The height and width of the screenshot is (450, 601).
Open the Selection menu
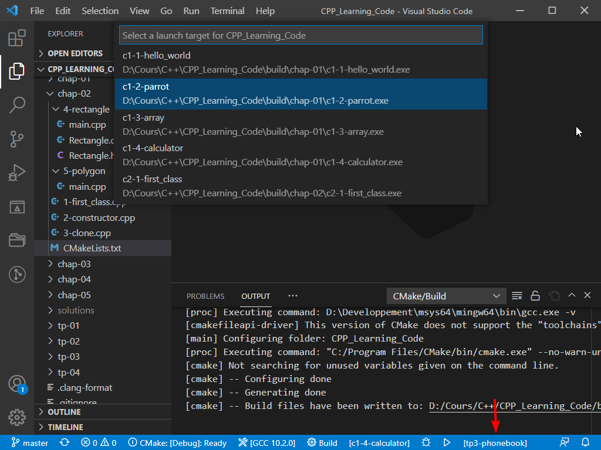tap(100, 11)
